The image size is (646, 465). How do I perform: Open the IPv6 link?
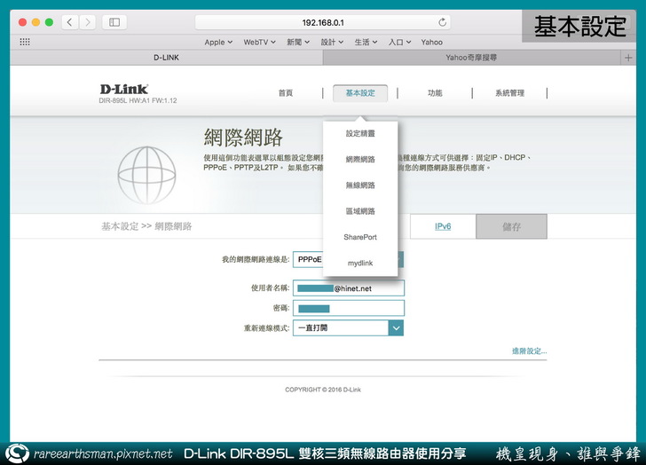pyautogui.click(x=442, y=226)
